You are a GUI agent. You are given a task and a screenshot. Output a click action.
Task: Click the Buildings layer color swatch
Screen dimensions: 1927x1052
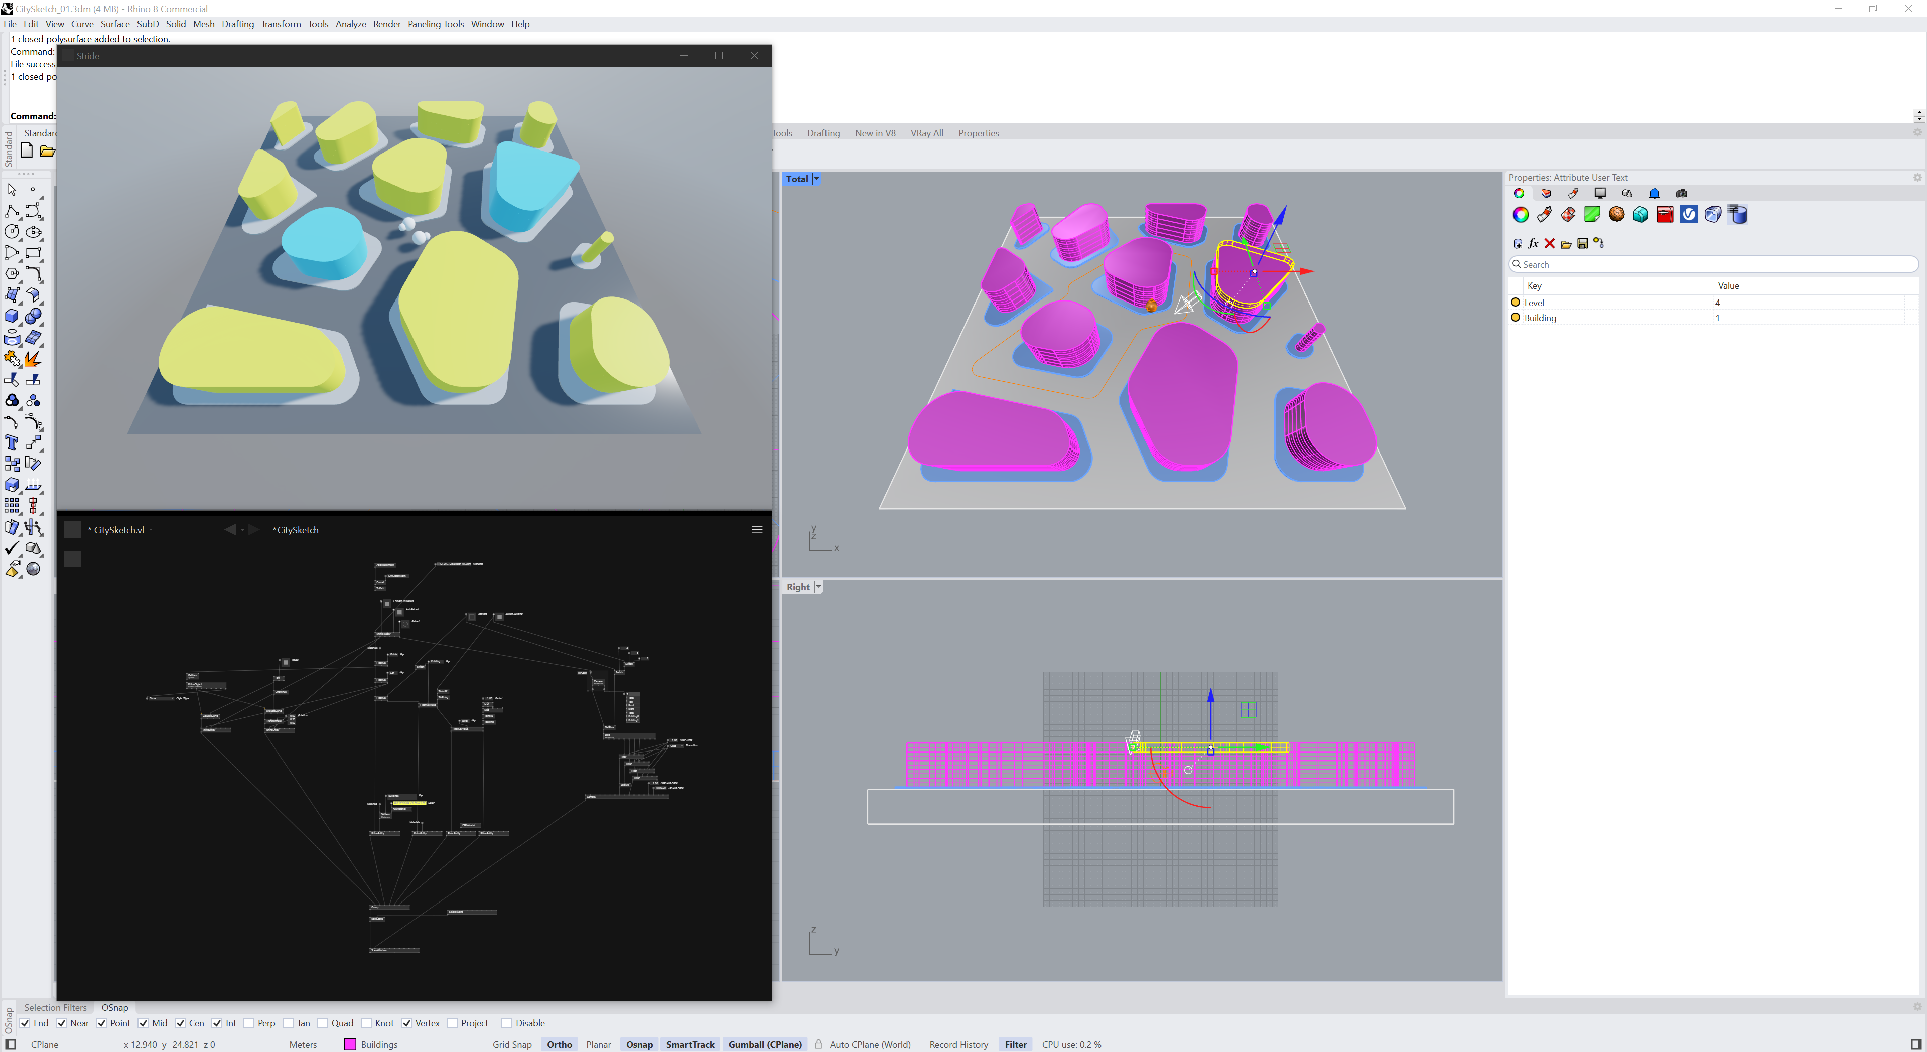349,1044
